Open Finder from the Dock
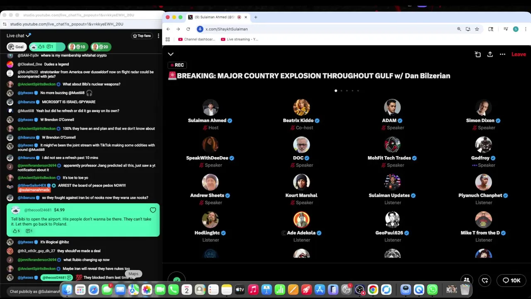 click(67, 289)
